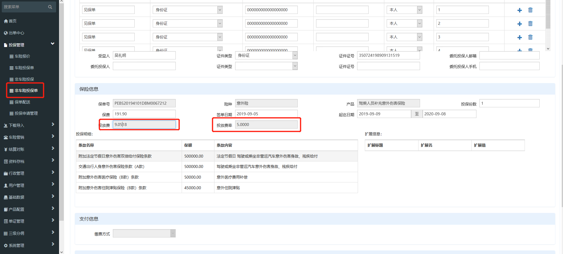The height and width of the screenshot is (254, 563).
Task: Click the 起讫日期 start date 2019-09-09
Action: [384, 114]
